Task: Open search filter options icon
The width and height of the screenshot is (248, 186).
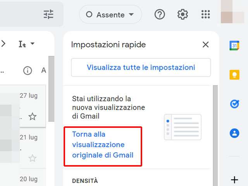Action: (48, 15)
